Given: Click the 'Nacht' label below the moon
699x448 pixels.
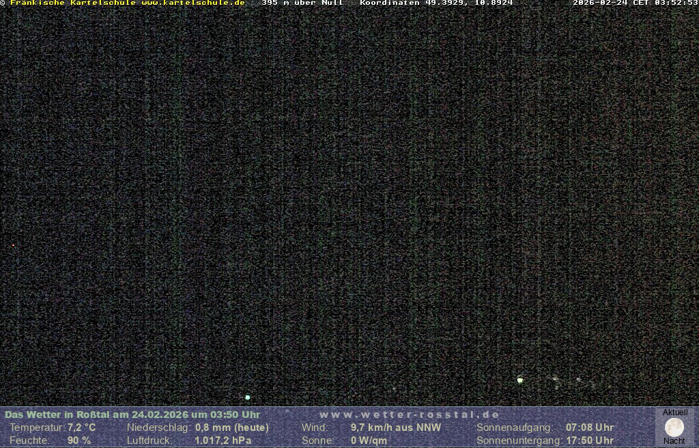Looking at the screenshot, I should 674,441.
